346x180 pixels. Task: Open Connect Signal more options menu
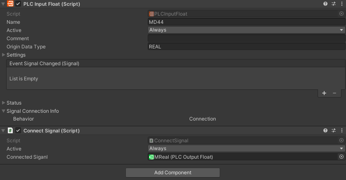[341, 130]
